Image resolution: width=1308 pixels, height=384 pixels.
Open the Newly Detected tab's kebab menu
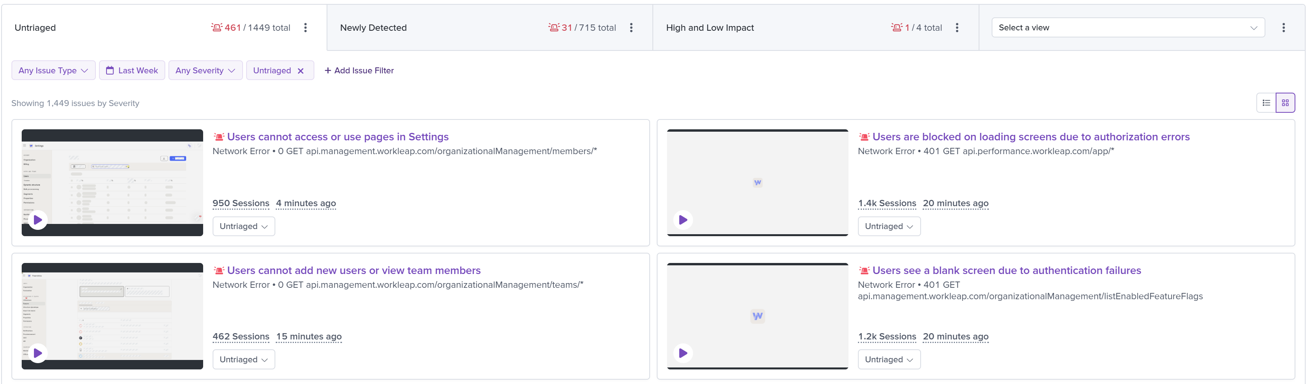pos(631,28)
